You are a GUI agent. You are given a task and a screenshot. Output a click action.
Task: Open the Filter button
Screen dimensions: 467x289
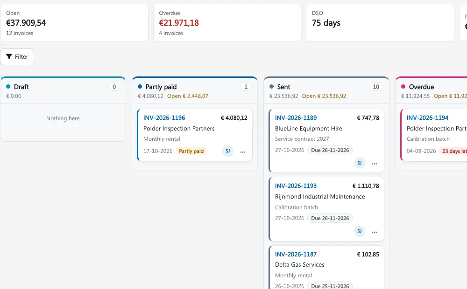17,57
